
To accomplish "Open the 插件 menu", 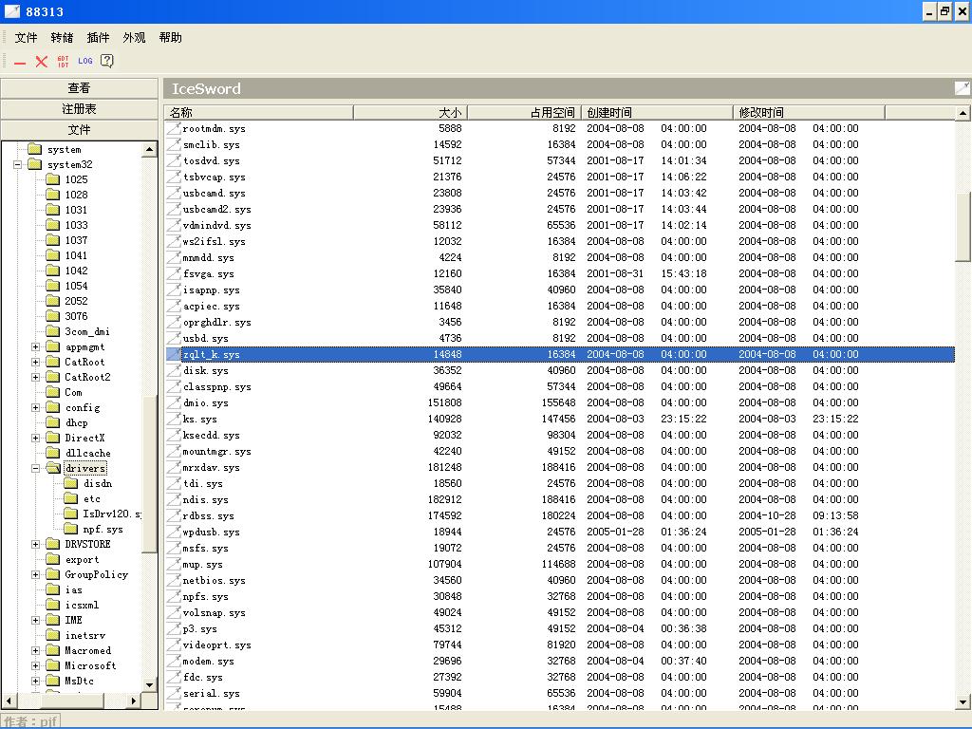I will click(98, 38).
